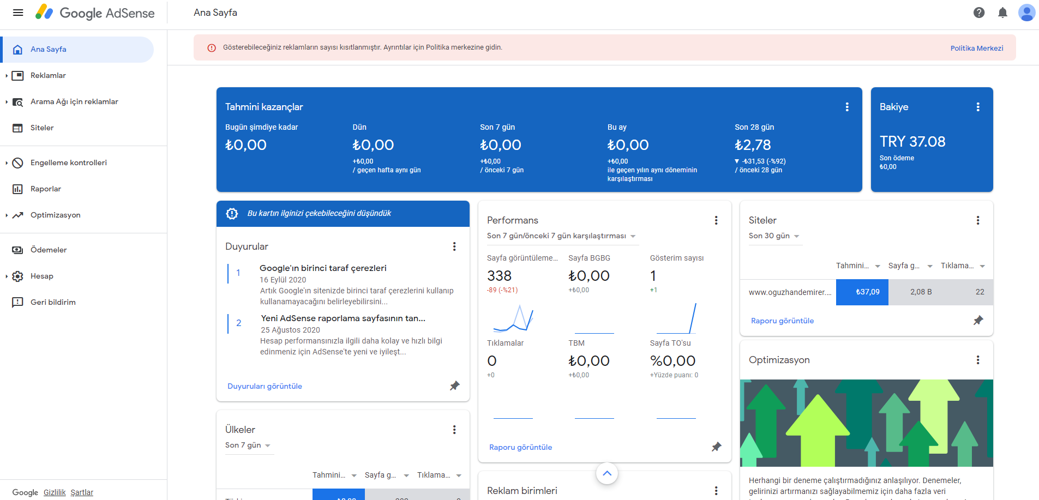This screenshot has width=1039, height=500.
Task: Click the Engelleme kontrolleri block icon
Action: pos(18,162)
